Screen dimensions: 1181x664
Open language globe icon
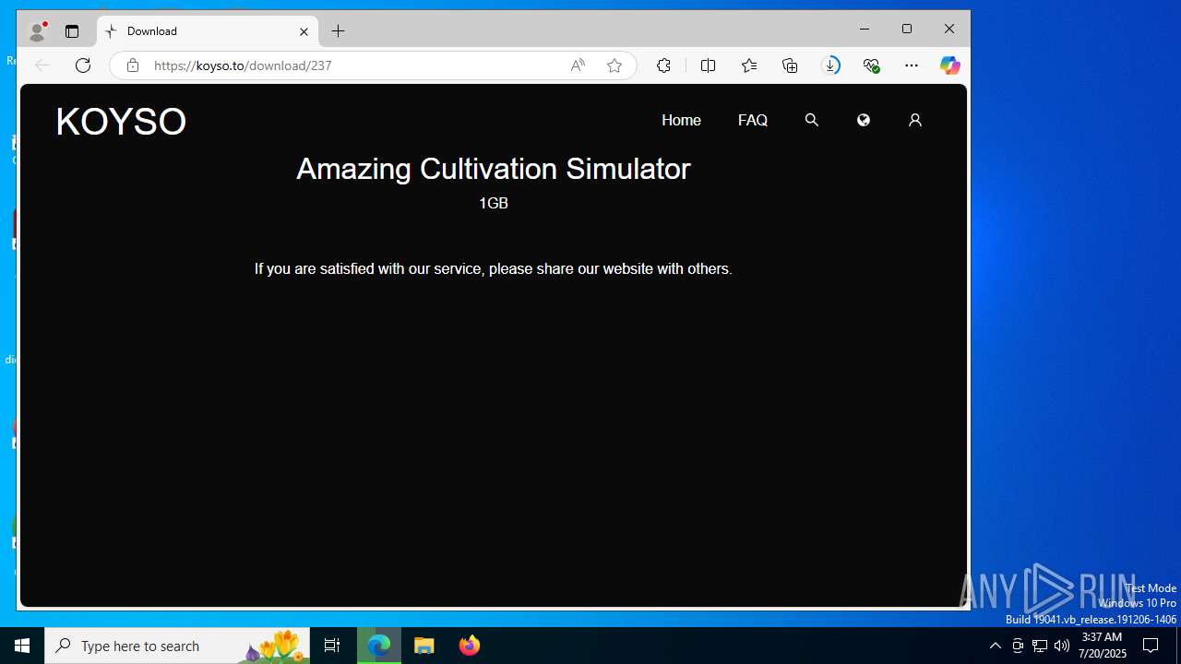pyautogui.click(x=864, y=120)
